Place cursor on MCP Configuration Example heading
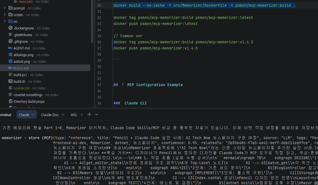 coord(155,85)
